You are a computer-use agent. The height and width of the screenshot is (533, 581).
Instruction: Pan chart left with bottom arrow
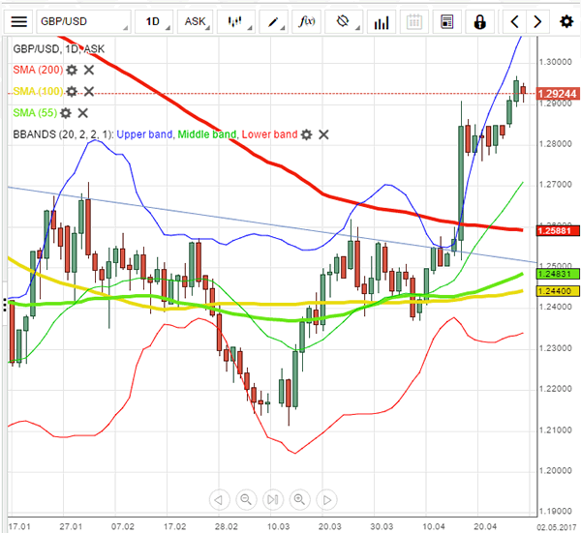(x=220, y=500)
